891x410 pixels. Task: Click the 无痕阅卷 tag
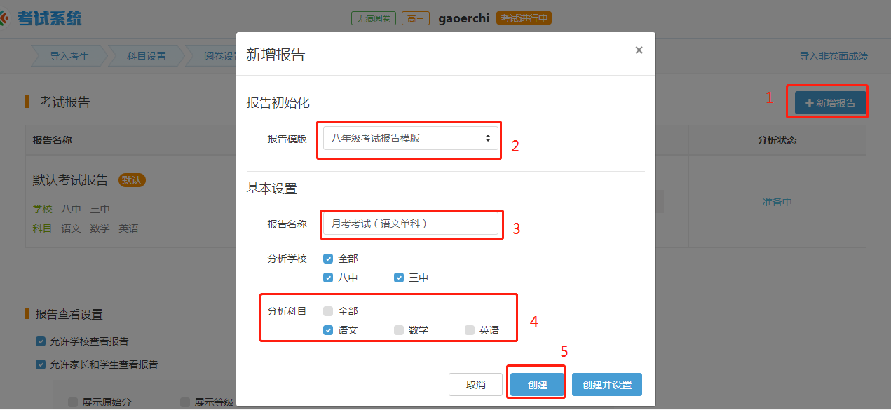(x=374, y=18)
